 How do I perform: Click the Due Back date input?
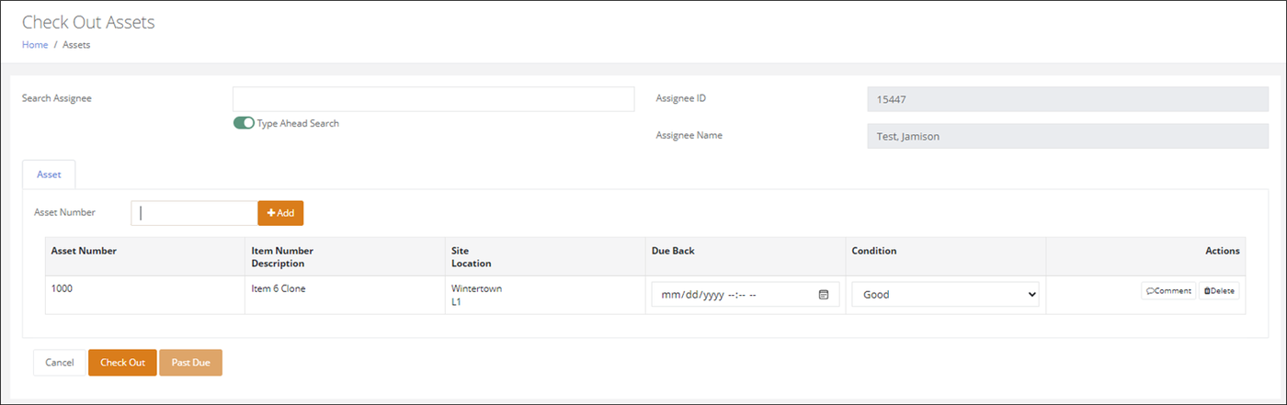745,295
